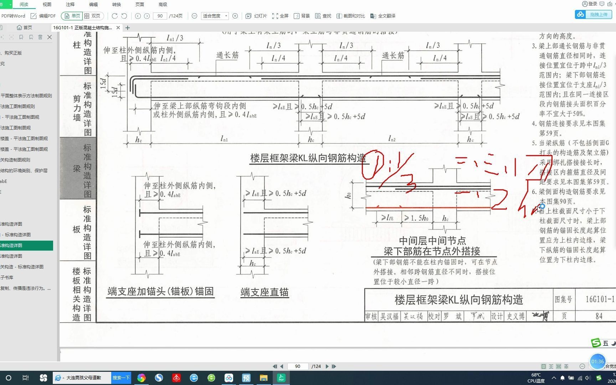The height and width of the screenshot is (385, 616).
Task: Show hidden system tray icons
Action: tap(554, 378)
